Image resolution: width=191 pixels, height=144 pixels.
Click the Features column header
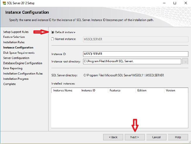(115, 91)
